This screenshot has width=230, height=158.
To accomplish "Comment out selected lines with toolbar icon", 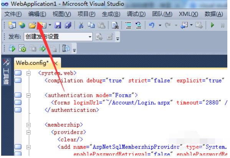I will click(x=128, y=25).
